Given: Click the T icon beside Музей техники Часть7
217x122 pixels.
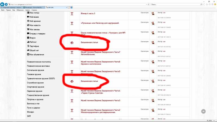Looking at the screenshot, I should (x=72, y=52).
